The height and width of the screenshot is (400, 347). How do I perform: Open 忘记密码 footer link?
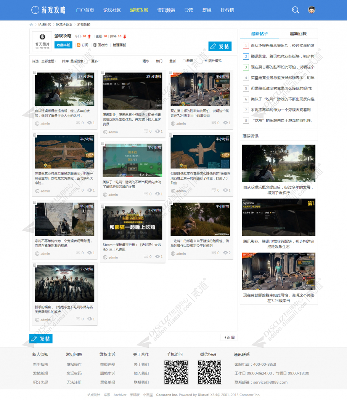[x=74, y=373]
